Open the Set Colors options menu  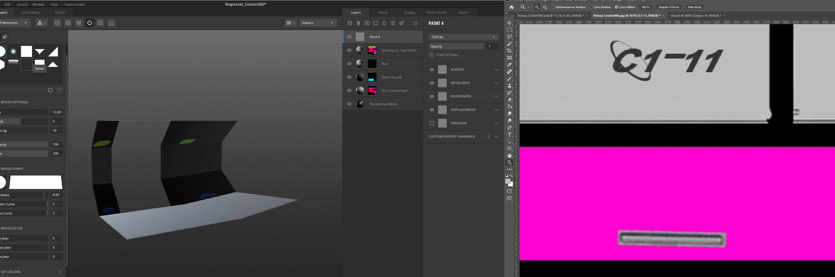click(x=60, y=272)
